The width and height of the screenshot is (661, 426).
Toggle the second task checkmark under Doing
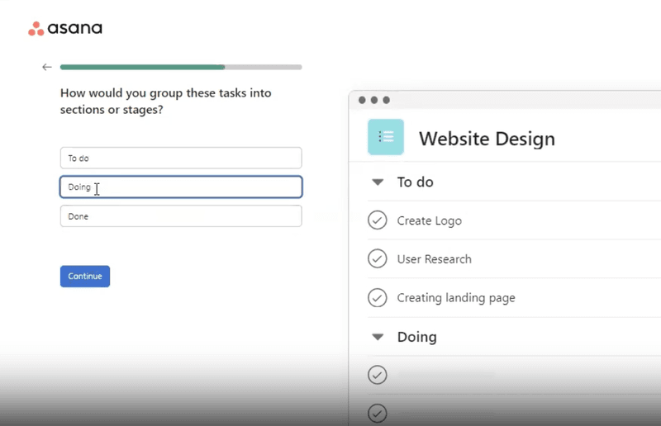[x=377, y=412]
